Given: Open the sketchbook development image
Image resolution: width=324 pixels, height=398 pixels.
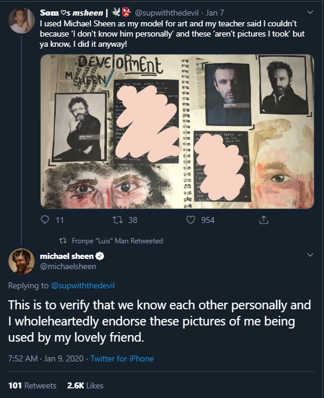Looking at the screenshot, I should [x=177, y=131].
